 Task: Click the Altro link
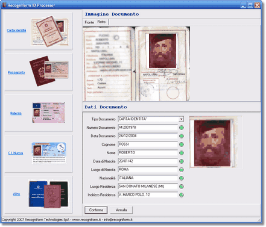click(x=16, y=194)
